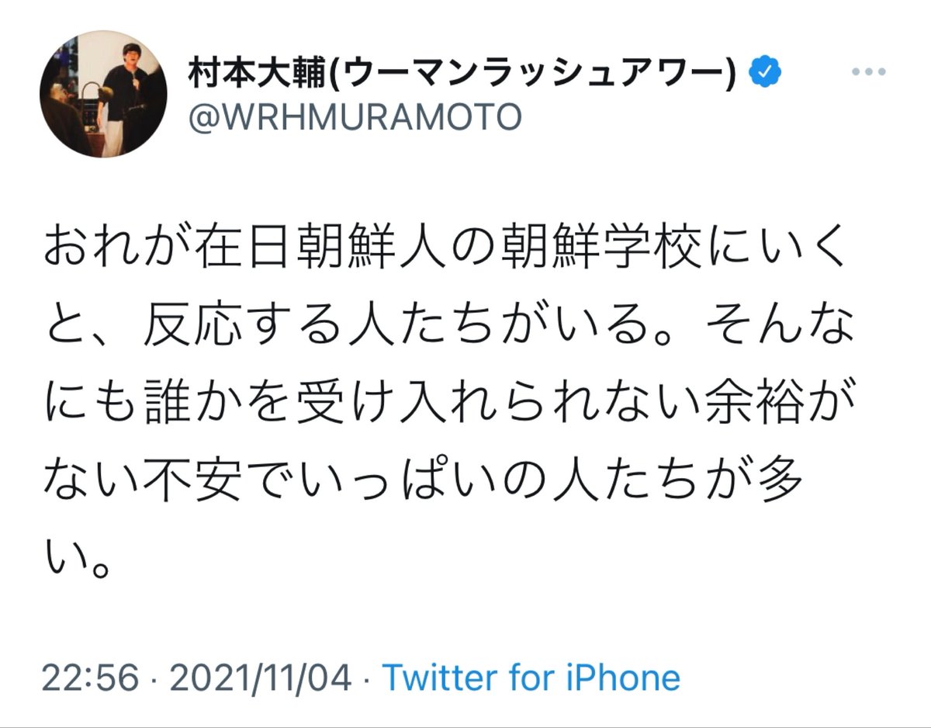The height and width of the screenshot is (728, 931).
Task: Click the tweet line starting with と、反応する
Action: pos(448,330)
